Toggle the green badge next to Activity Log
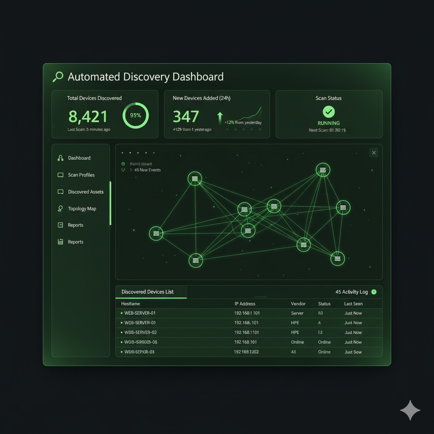Image resolution: width=434 pixels, height=434 pixels. click(374, 292)
